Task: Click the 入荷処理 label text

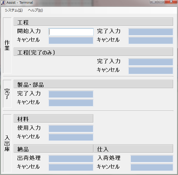Action: [109, 158]
